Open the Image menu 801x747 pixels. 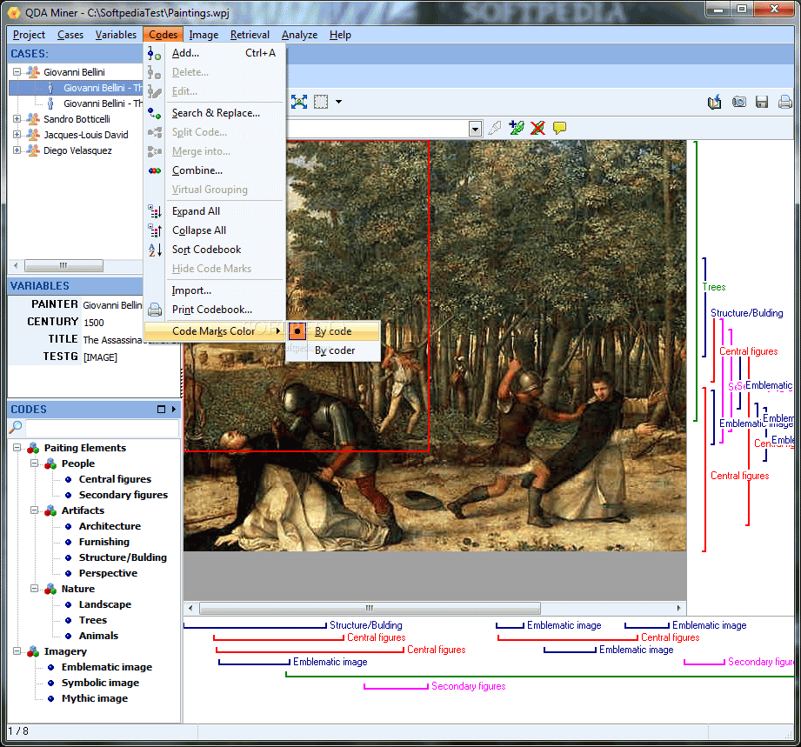[x=204, y=35]
